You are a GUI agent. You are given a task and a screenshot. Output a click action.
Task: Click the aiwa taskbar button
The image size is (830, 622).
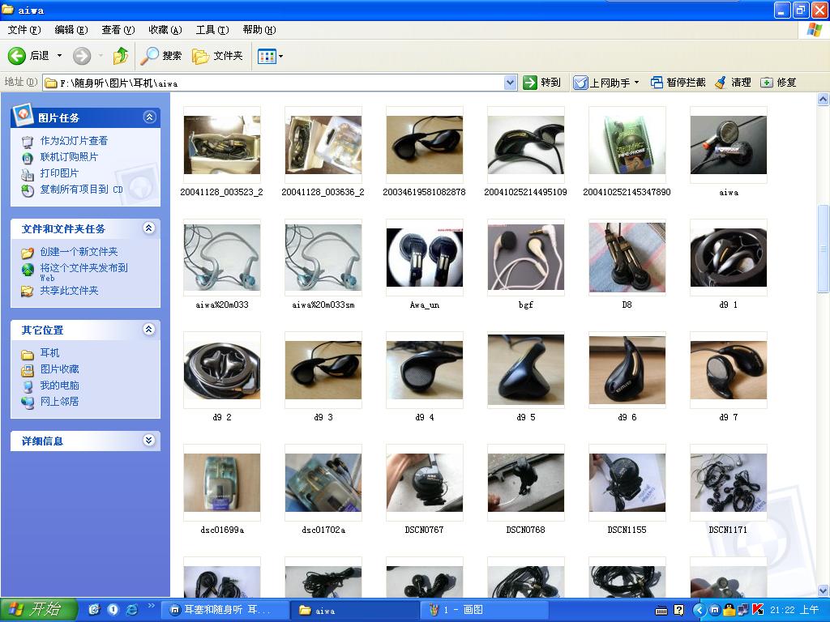point(355,610)
